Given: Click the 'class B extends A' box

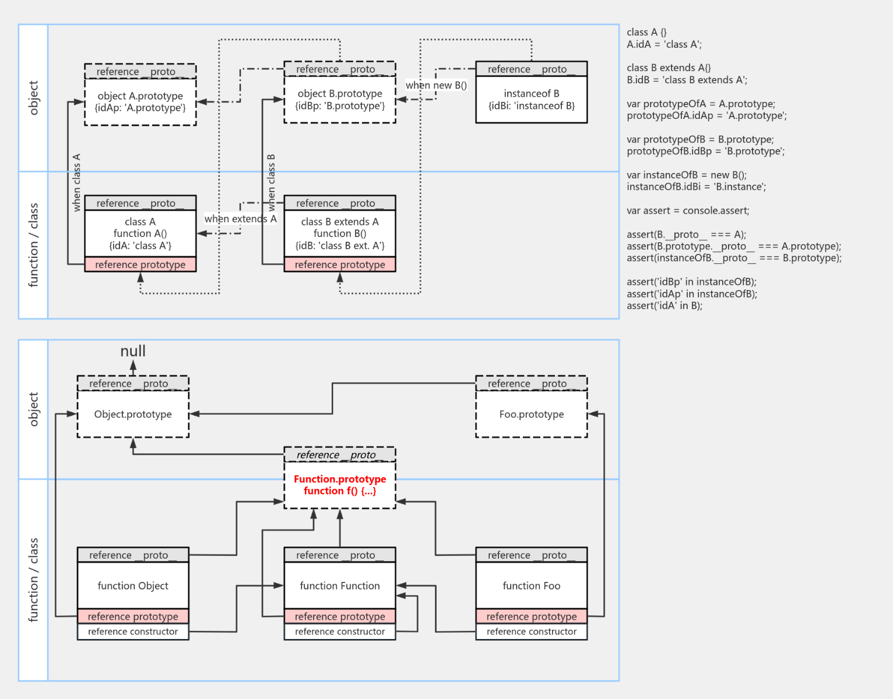Looking at the screenshot, I should pyautogui.click(x=339, y=234).
